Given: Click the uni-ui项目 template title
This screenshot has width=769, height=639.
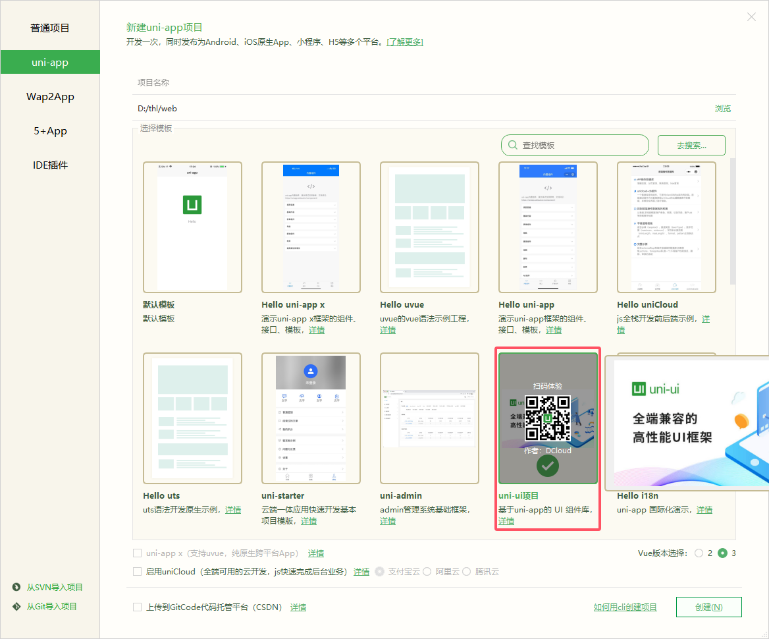Looking at the screenshot, I should pos(518,495).
